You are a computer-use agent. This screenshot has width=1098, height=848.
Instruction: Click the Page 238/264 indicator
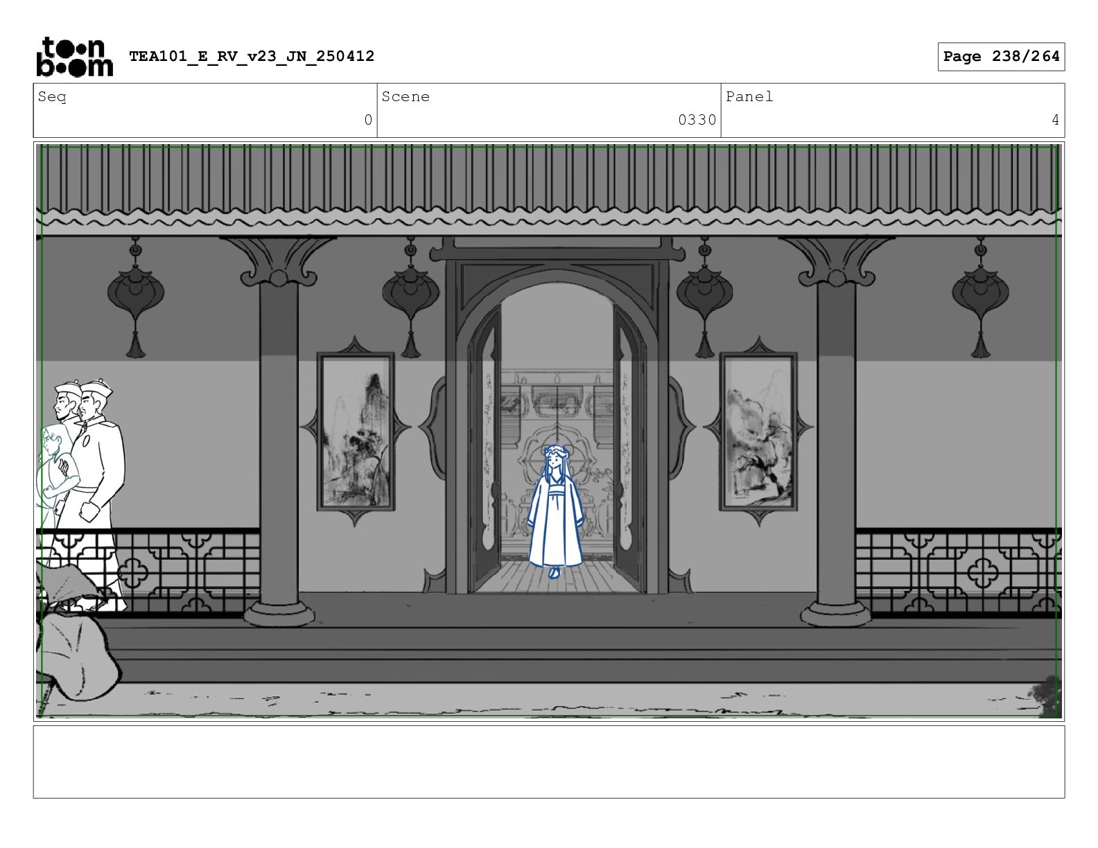point(1001,57)
